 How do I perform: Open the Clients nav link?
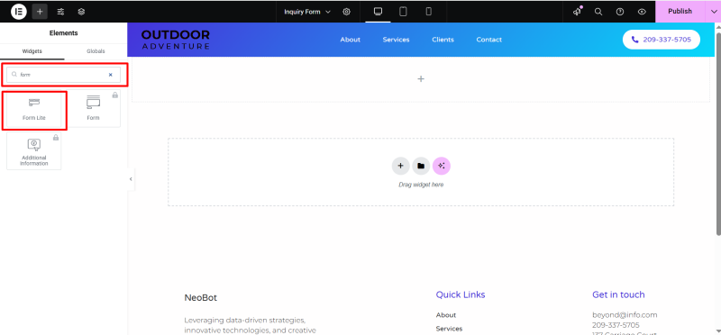tap(443, 40)
